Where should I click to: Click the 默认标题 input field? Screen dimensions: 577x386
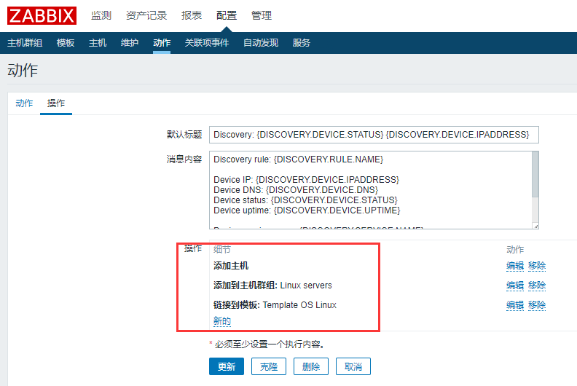(x=374, y=135)
